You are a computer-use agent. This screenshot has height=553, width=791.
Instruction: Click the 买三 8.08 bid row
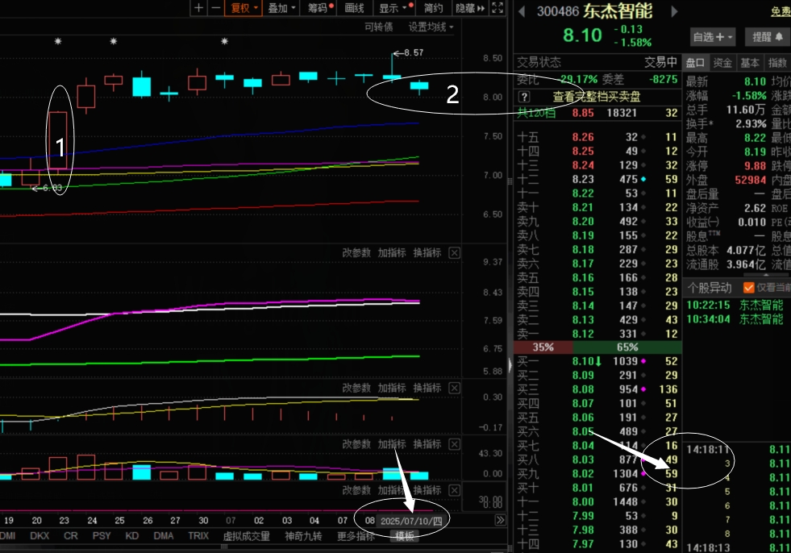[597, 389]
